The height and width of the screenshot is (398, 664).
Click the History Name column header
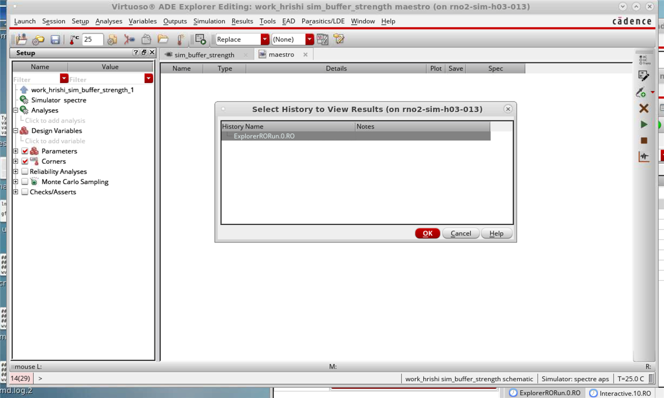[288, 126]
